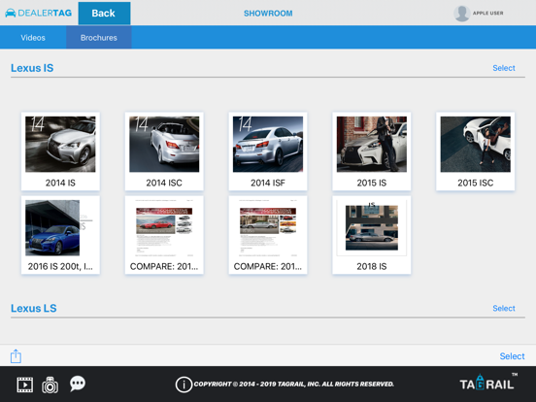Click the info circle icon
Screen dimensions: 536x402
pos(184,385)
